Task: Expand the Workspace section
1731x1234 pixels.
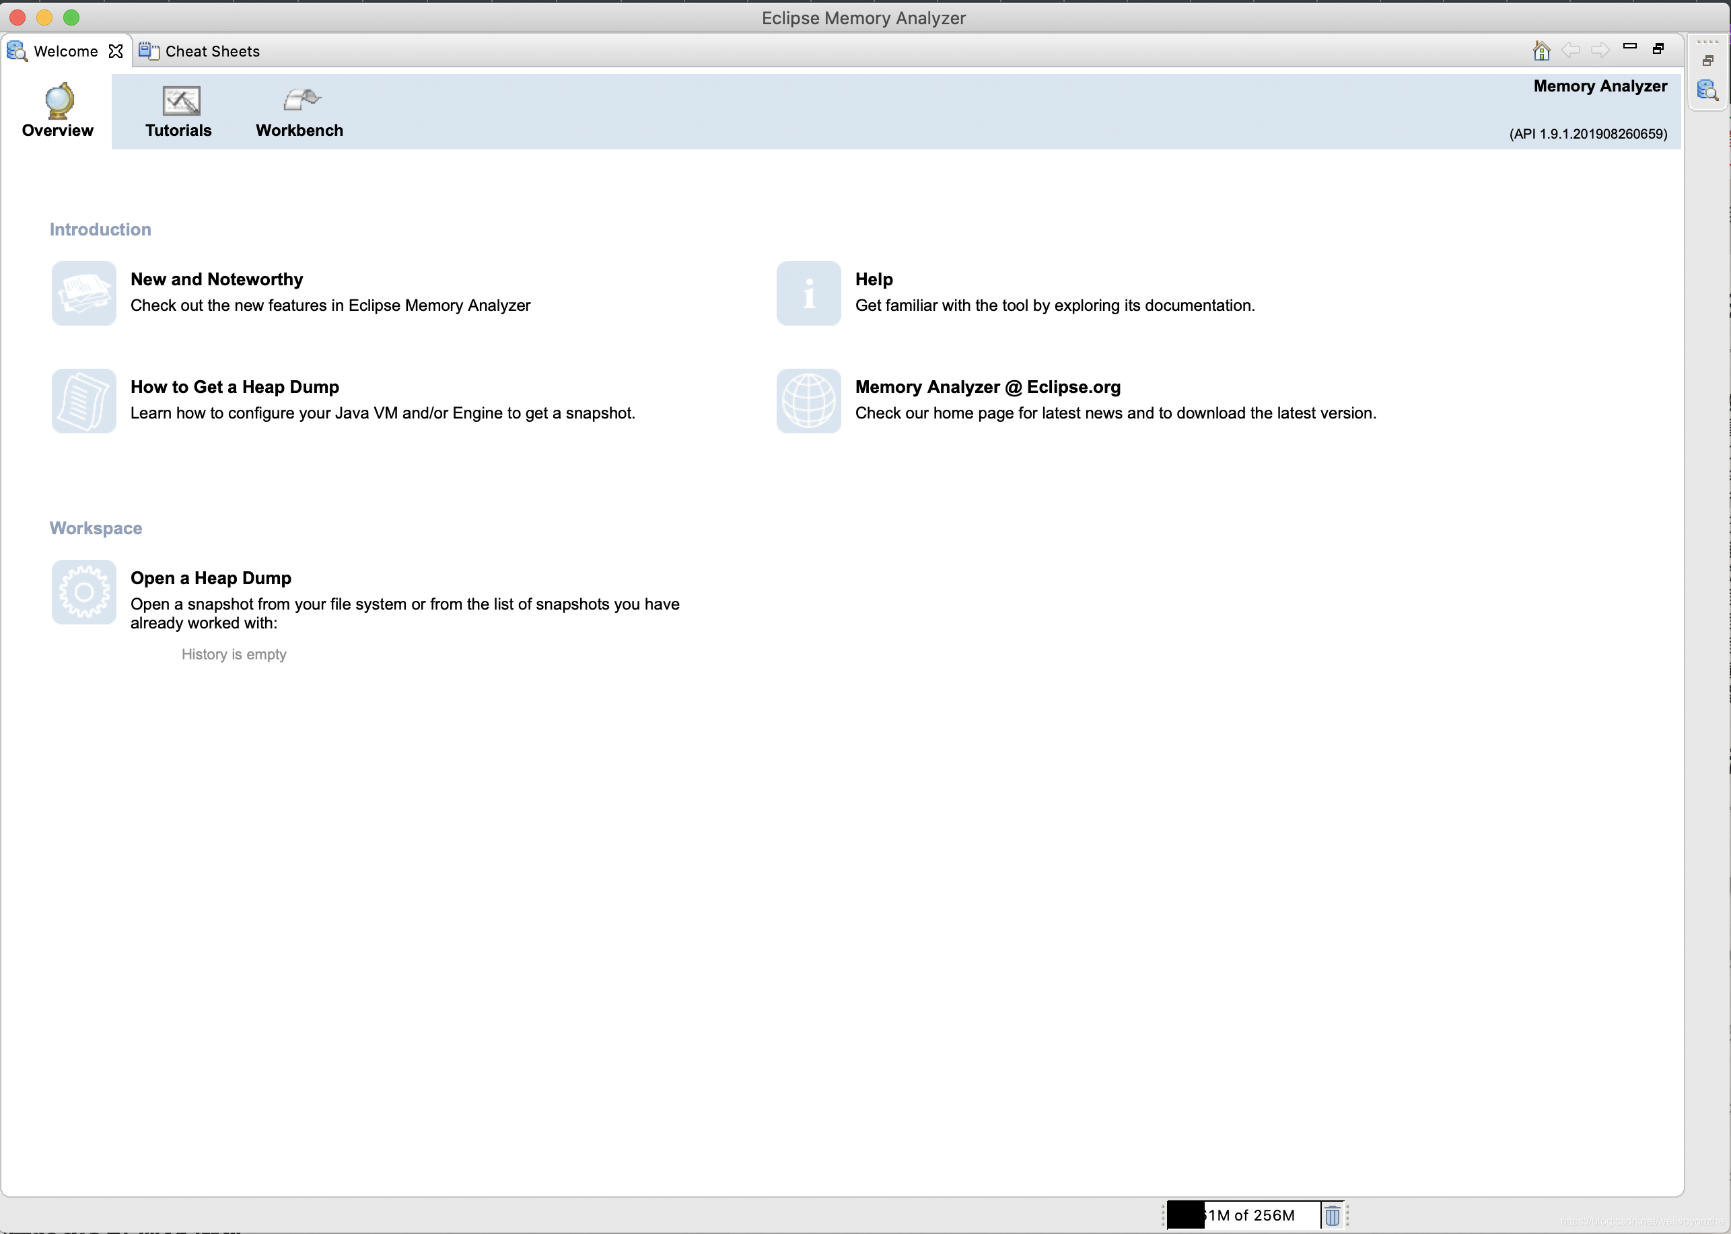Action: tap(95, 528)
